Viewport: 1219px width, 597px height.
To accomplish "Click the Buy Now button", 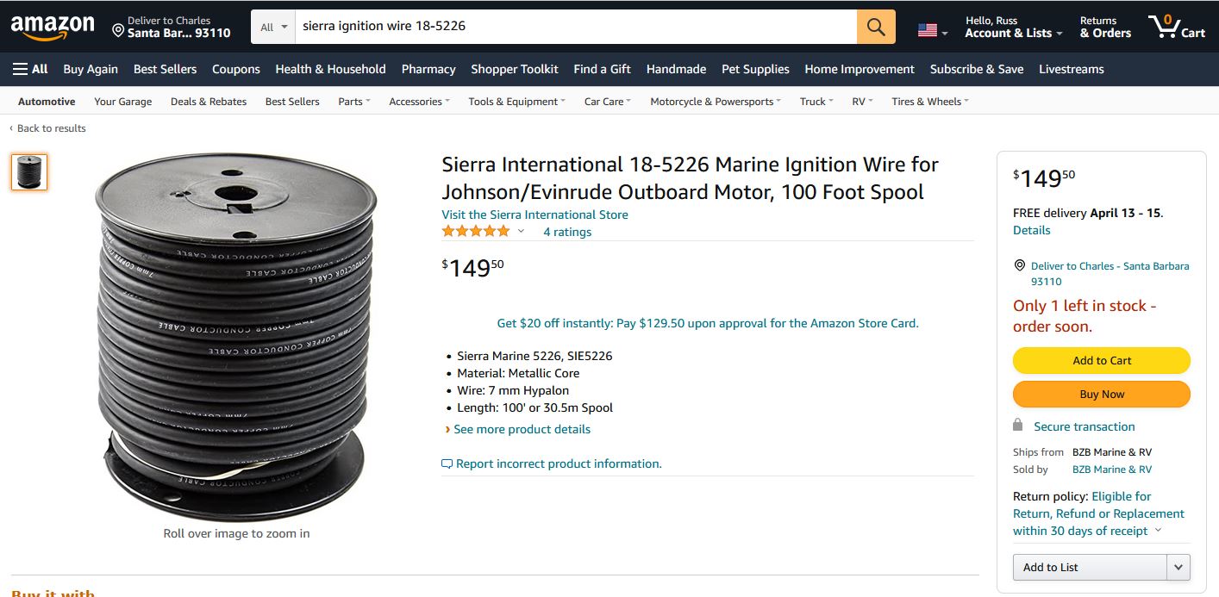I will click(1102, 394).
